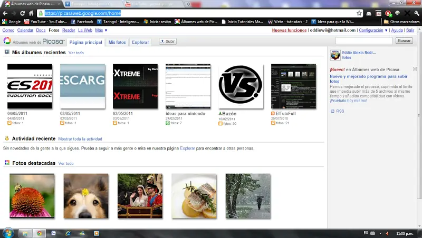
Task: Click Eddie Alexis profile picture
Action: (335, 55)
